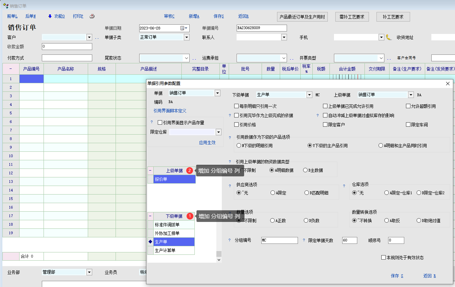
Task: Expand the 下级单据 dropdown showing 生产单
Action: (x=309, y=95)
